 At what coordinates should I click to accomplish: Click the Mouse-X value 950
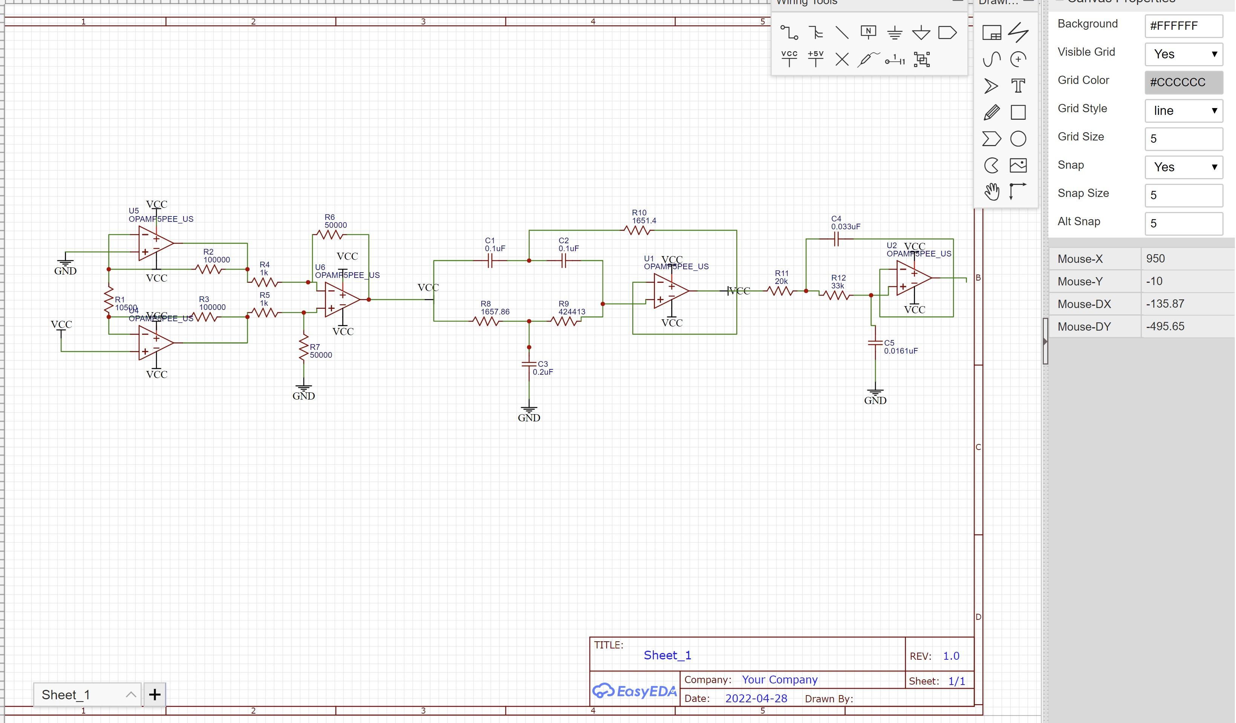click(1155, 258)
